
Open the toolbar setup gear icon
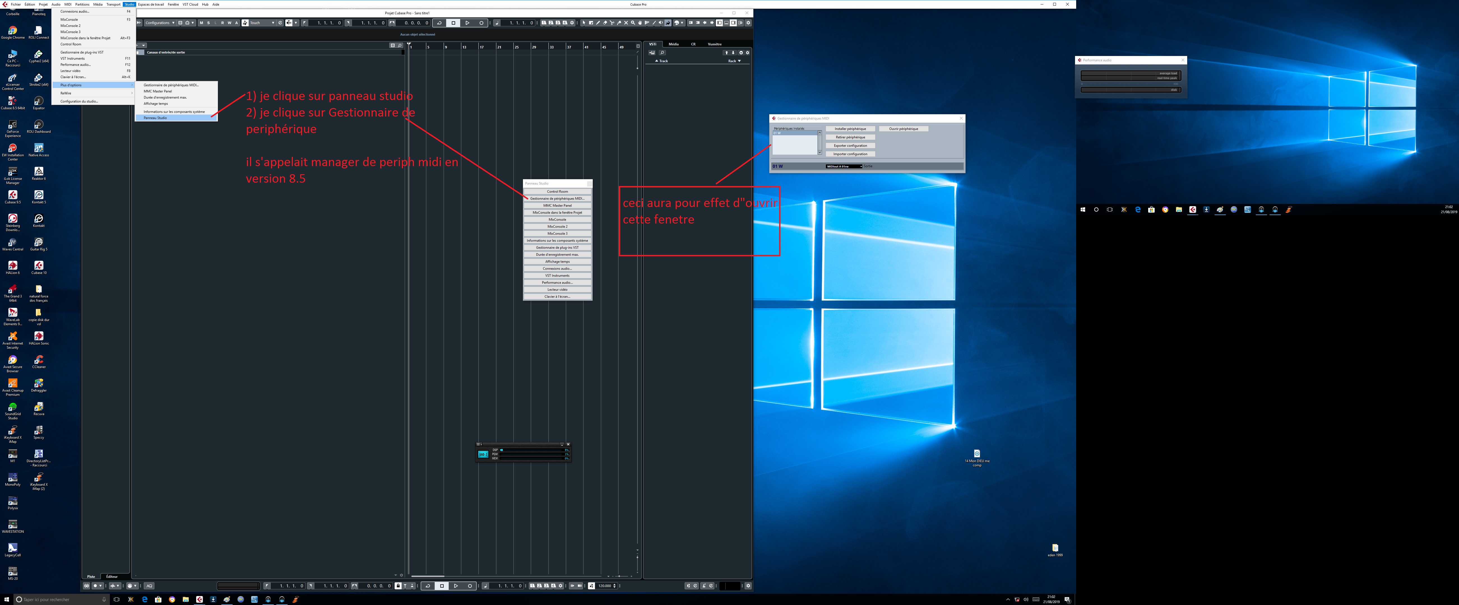tap(748, 23)
